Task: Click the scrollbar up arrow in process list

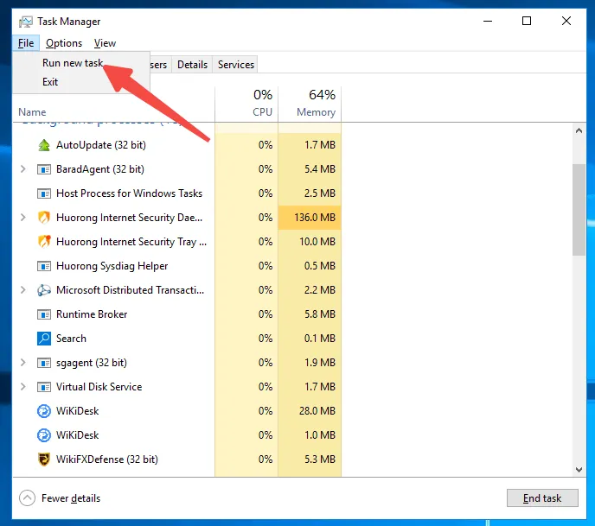Action: pyautogui.click(x=579, y=130)
